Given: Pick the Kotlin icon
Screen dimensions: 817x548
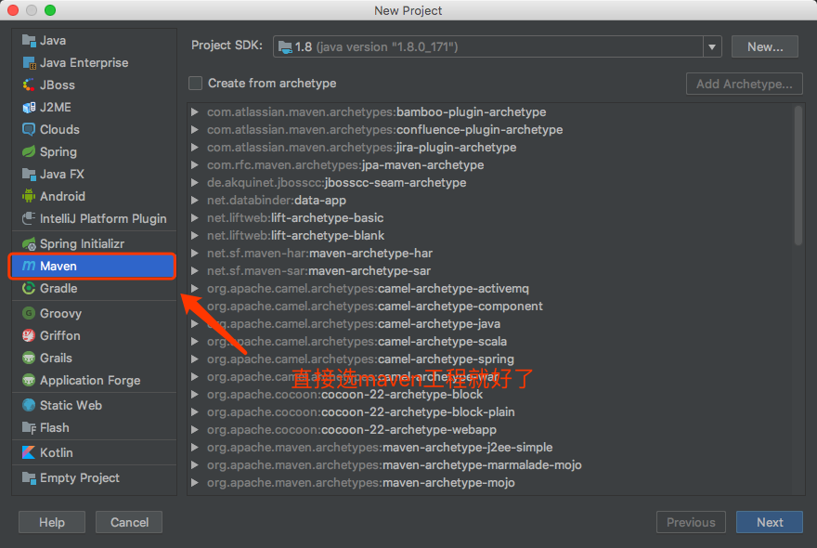Looking at the screenshot, I should pos(29,453).
